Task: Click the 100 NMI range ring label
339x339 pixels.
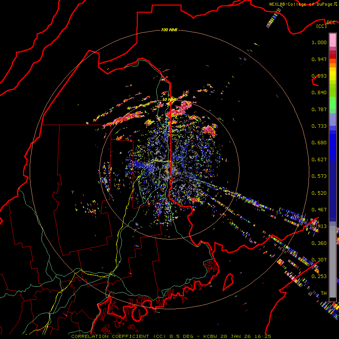Action: click(169, 30)
